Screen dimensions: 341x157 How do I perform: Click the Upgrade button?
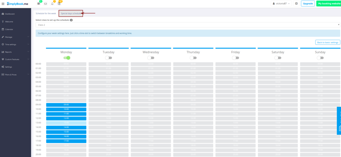tap(308, 3)
